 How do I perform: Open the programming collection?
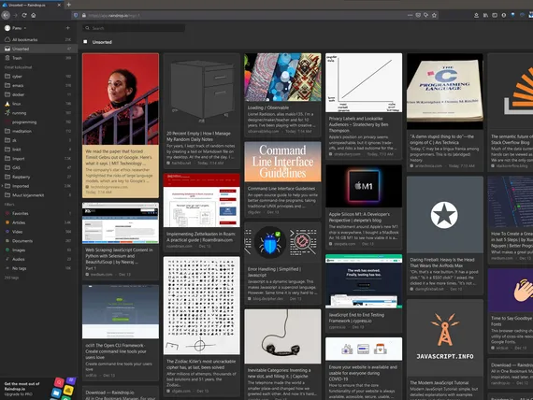pyautogui.click(x=38, y=122)
